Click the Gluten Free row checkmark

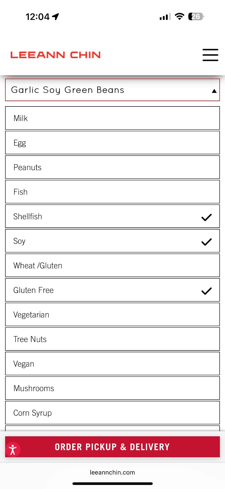click(206, 291)
